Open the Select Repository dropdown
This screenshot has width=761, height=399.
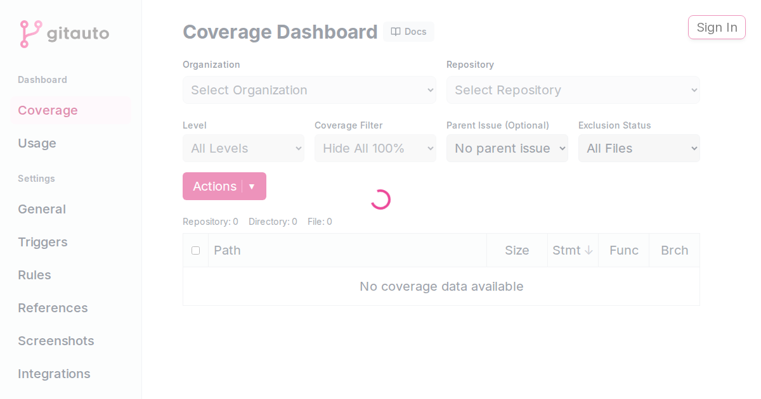573,90
